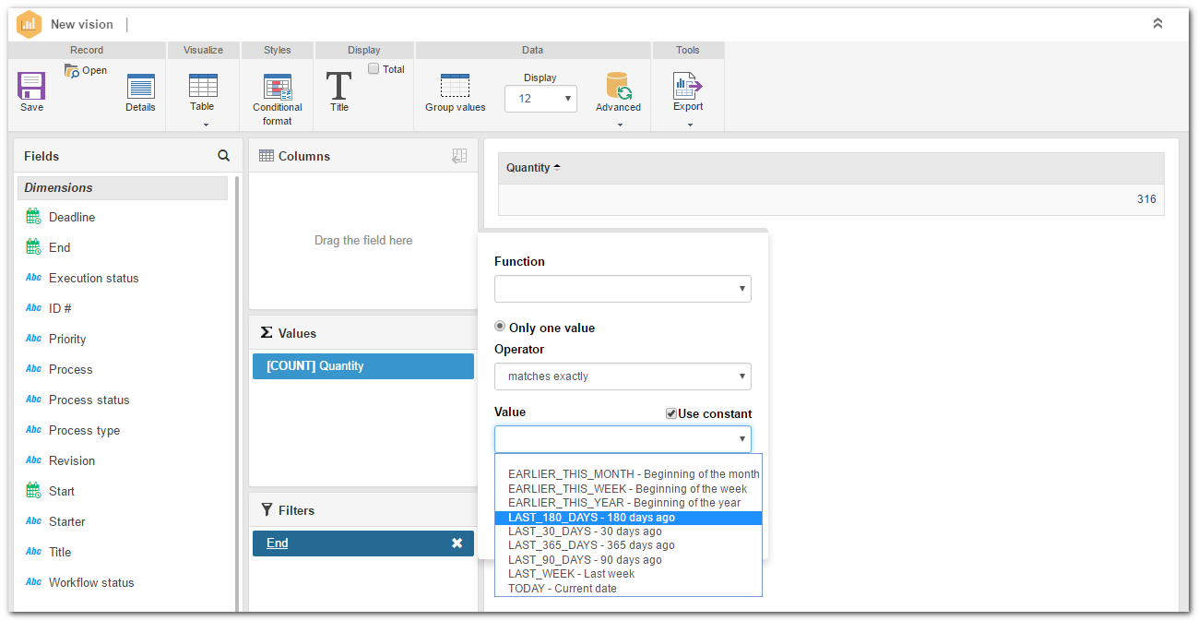Sort the Quantity column header

533,168
